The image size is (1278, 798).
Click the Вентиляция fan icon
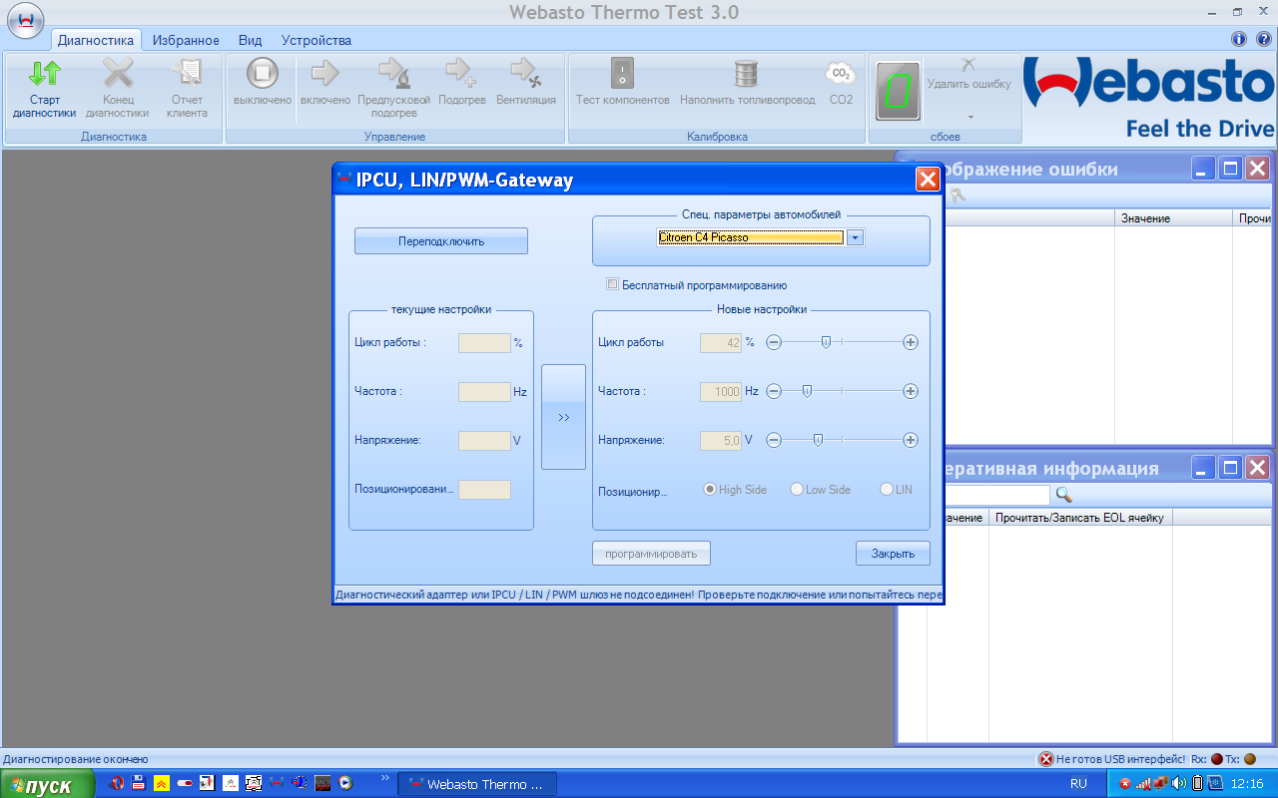coord(525,76)
